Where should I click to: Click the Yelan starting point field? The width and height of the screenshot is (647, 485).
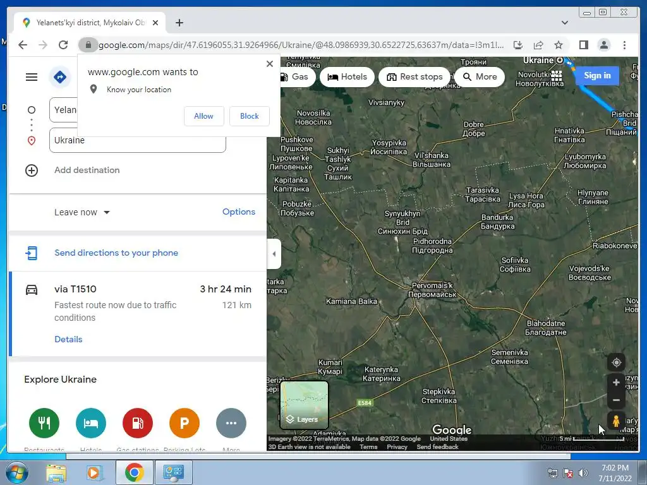point(64,110)
